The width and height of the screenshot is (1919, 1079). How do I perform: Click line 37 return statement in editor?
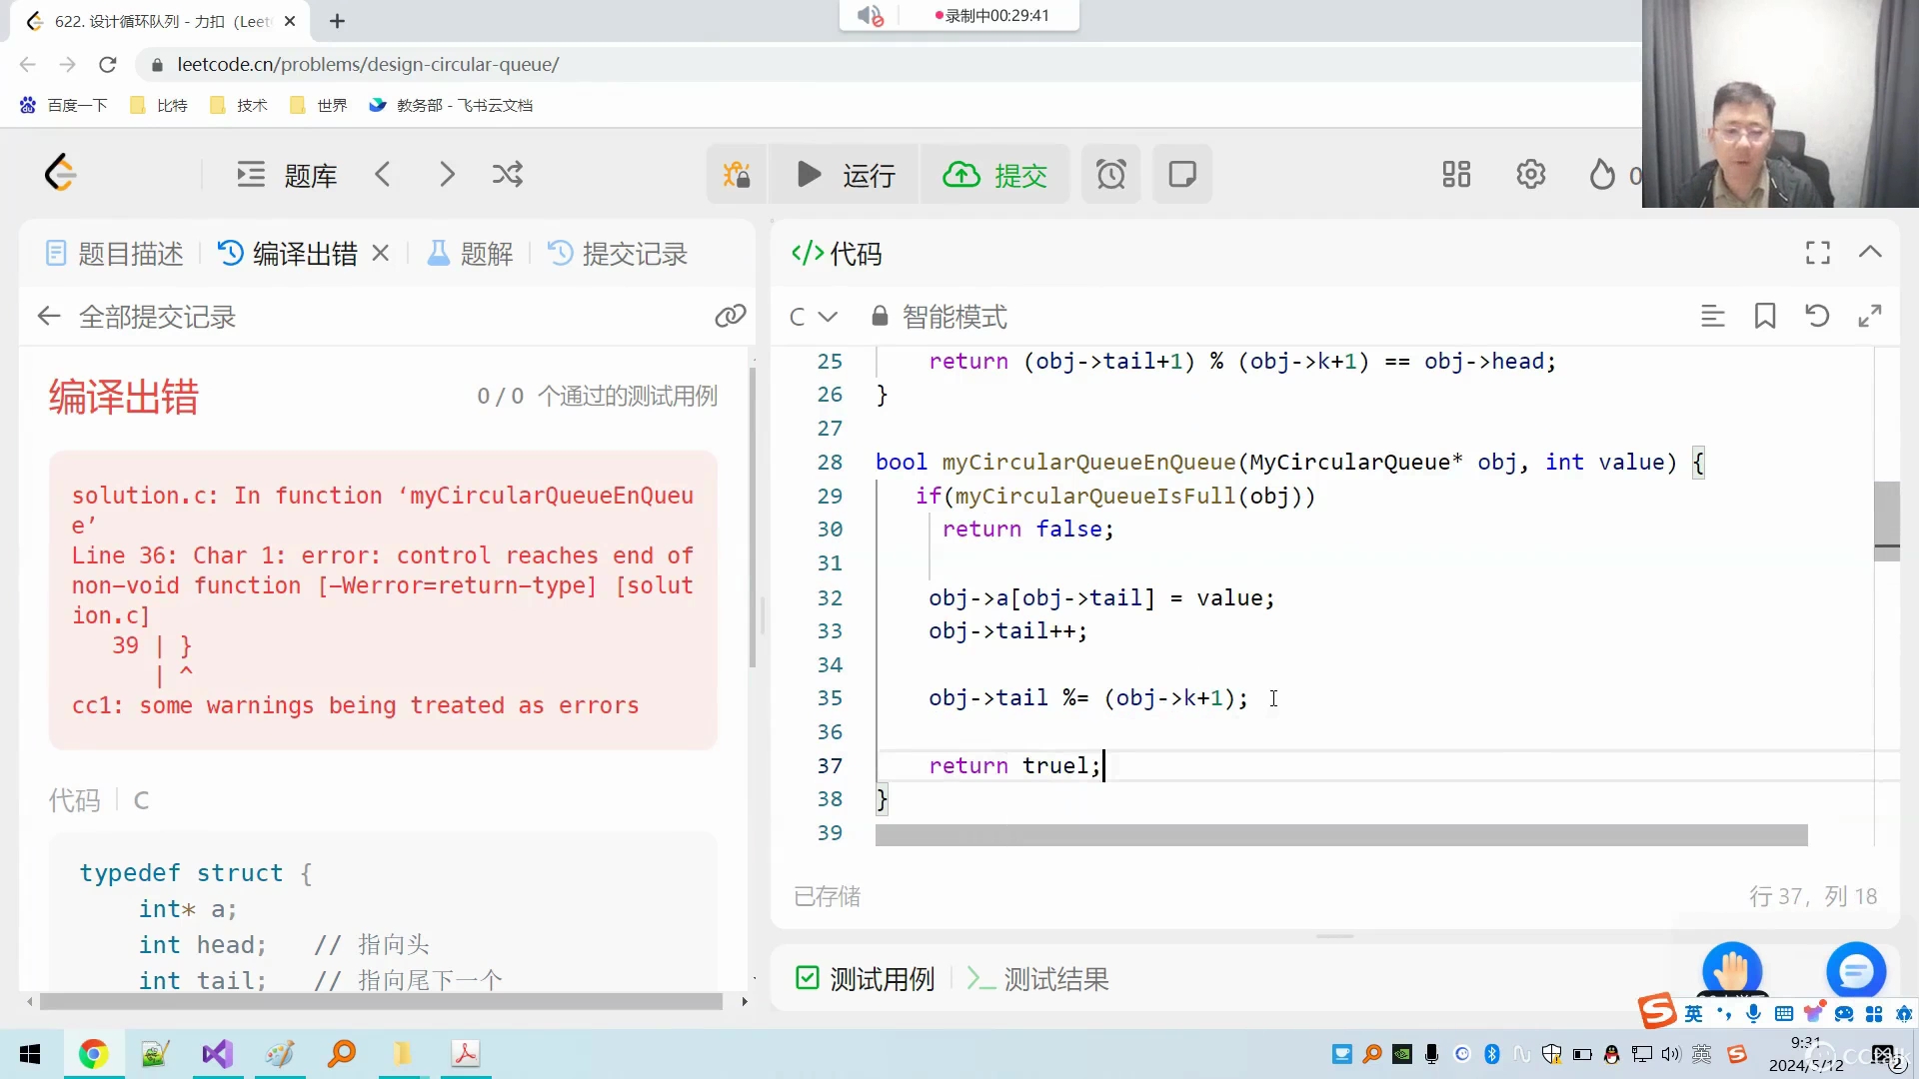(x=1013, y=766)
